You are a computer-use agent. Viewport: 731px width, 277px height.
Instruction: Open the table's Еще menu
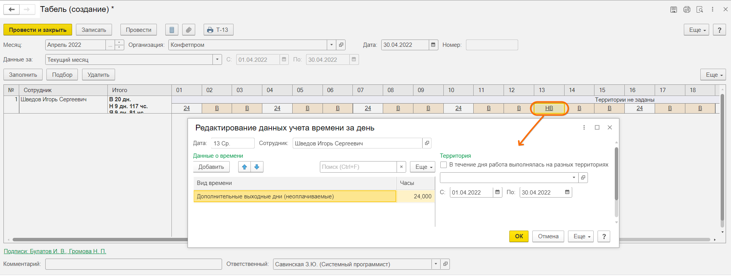click(x=713, y=75)
